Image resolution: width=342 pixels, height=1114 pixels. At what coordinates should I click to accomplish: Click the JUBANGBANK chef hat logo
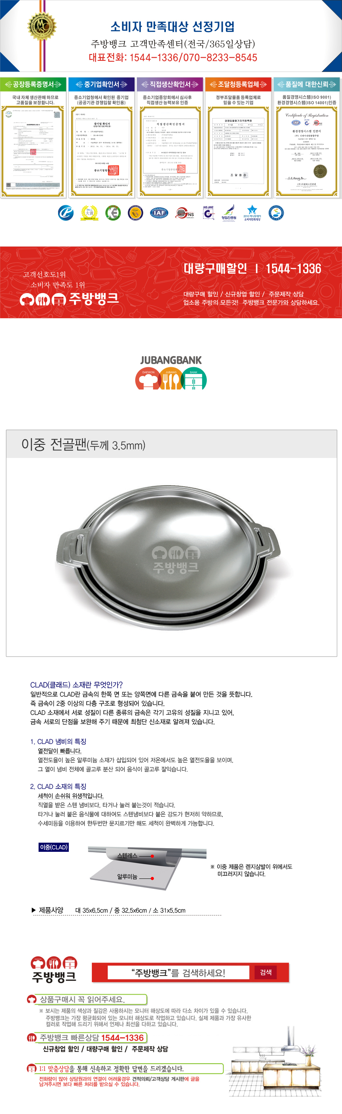171,373
